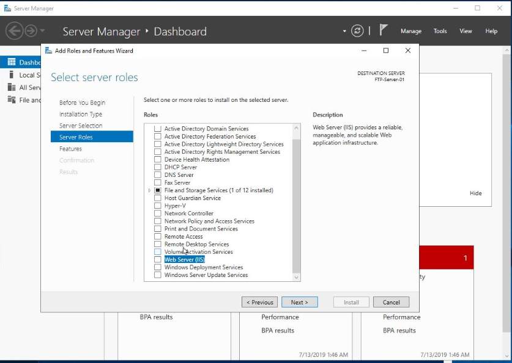Check Active Directory Federation Services role
The image size is (512, 363).
point(158,136)
